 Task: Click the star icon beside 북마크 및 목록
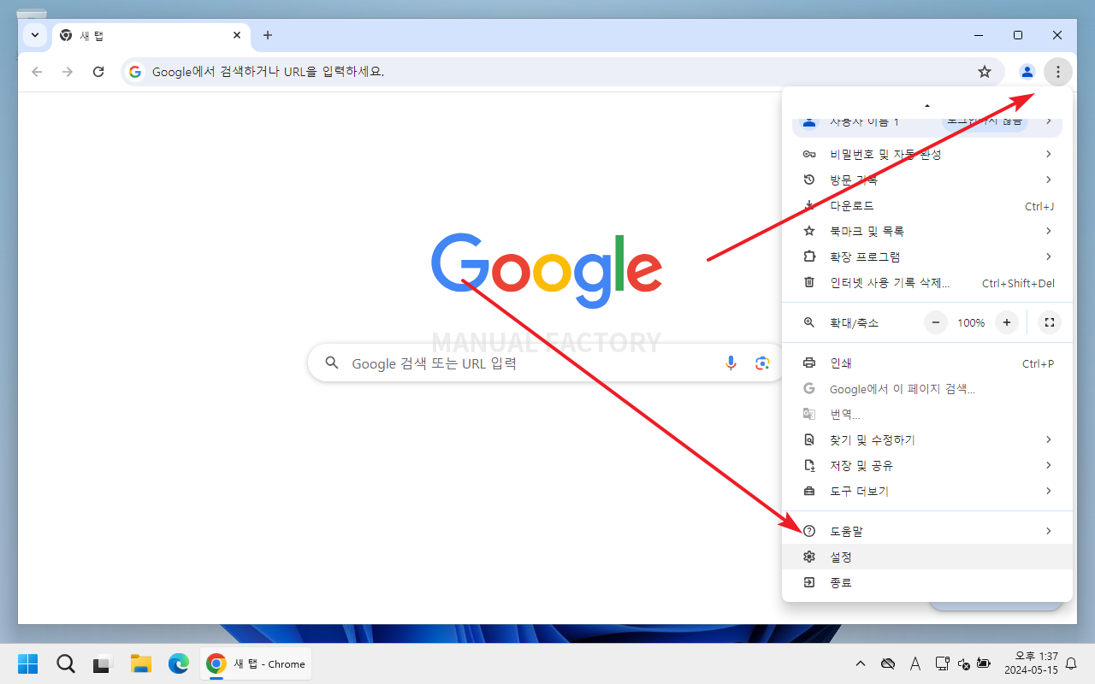(x=809, y=231)
